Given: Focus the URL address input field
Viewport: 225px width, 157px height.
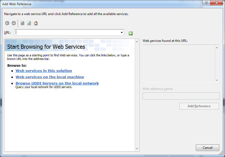Looking at the screenshot, I should point(68,33).
